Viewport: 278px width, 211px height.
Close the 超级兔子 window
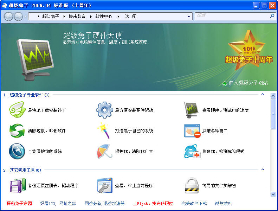point(272,6)
